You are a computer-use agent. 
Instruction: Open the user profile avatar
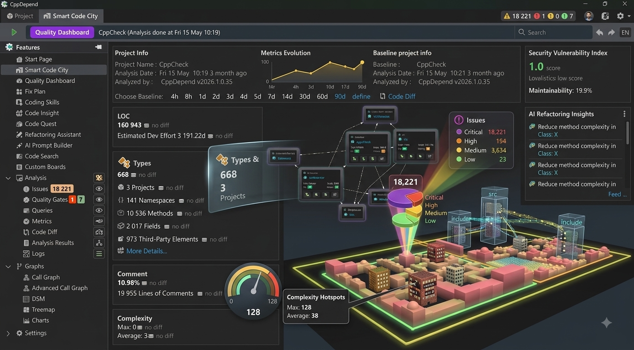[589, 16]
